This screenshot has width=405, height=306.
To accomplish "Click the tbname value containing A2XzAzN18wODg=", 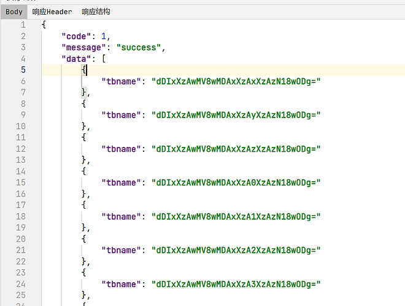I will click(236, 250).
